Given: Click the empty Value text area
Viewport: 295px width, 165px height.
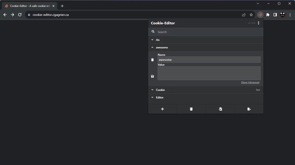Looking at the screenshot, I should 209,73.
